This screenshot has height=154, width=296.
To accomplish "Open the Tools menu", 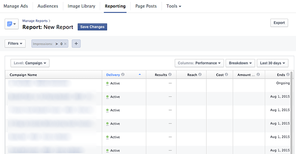I will (x=174, y=6).
